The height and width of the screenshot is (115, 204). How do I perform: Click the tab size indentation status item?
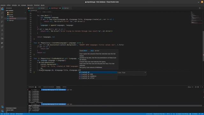click(x=159, y=114)
